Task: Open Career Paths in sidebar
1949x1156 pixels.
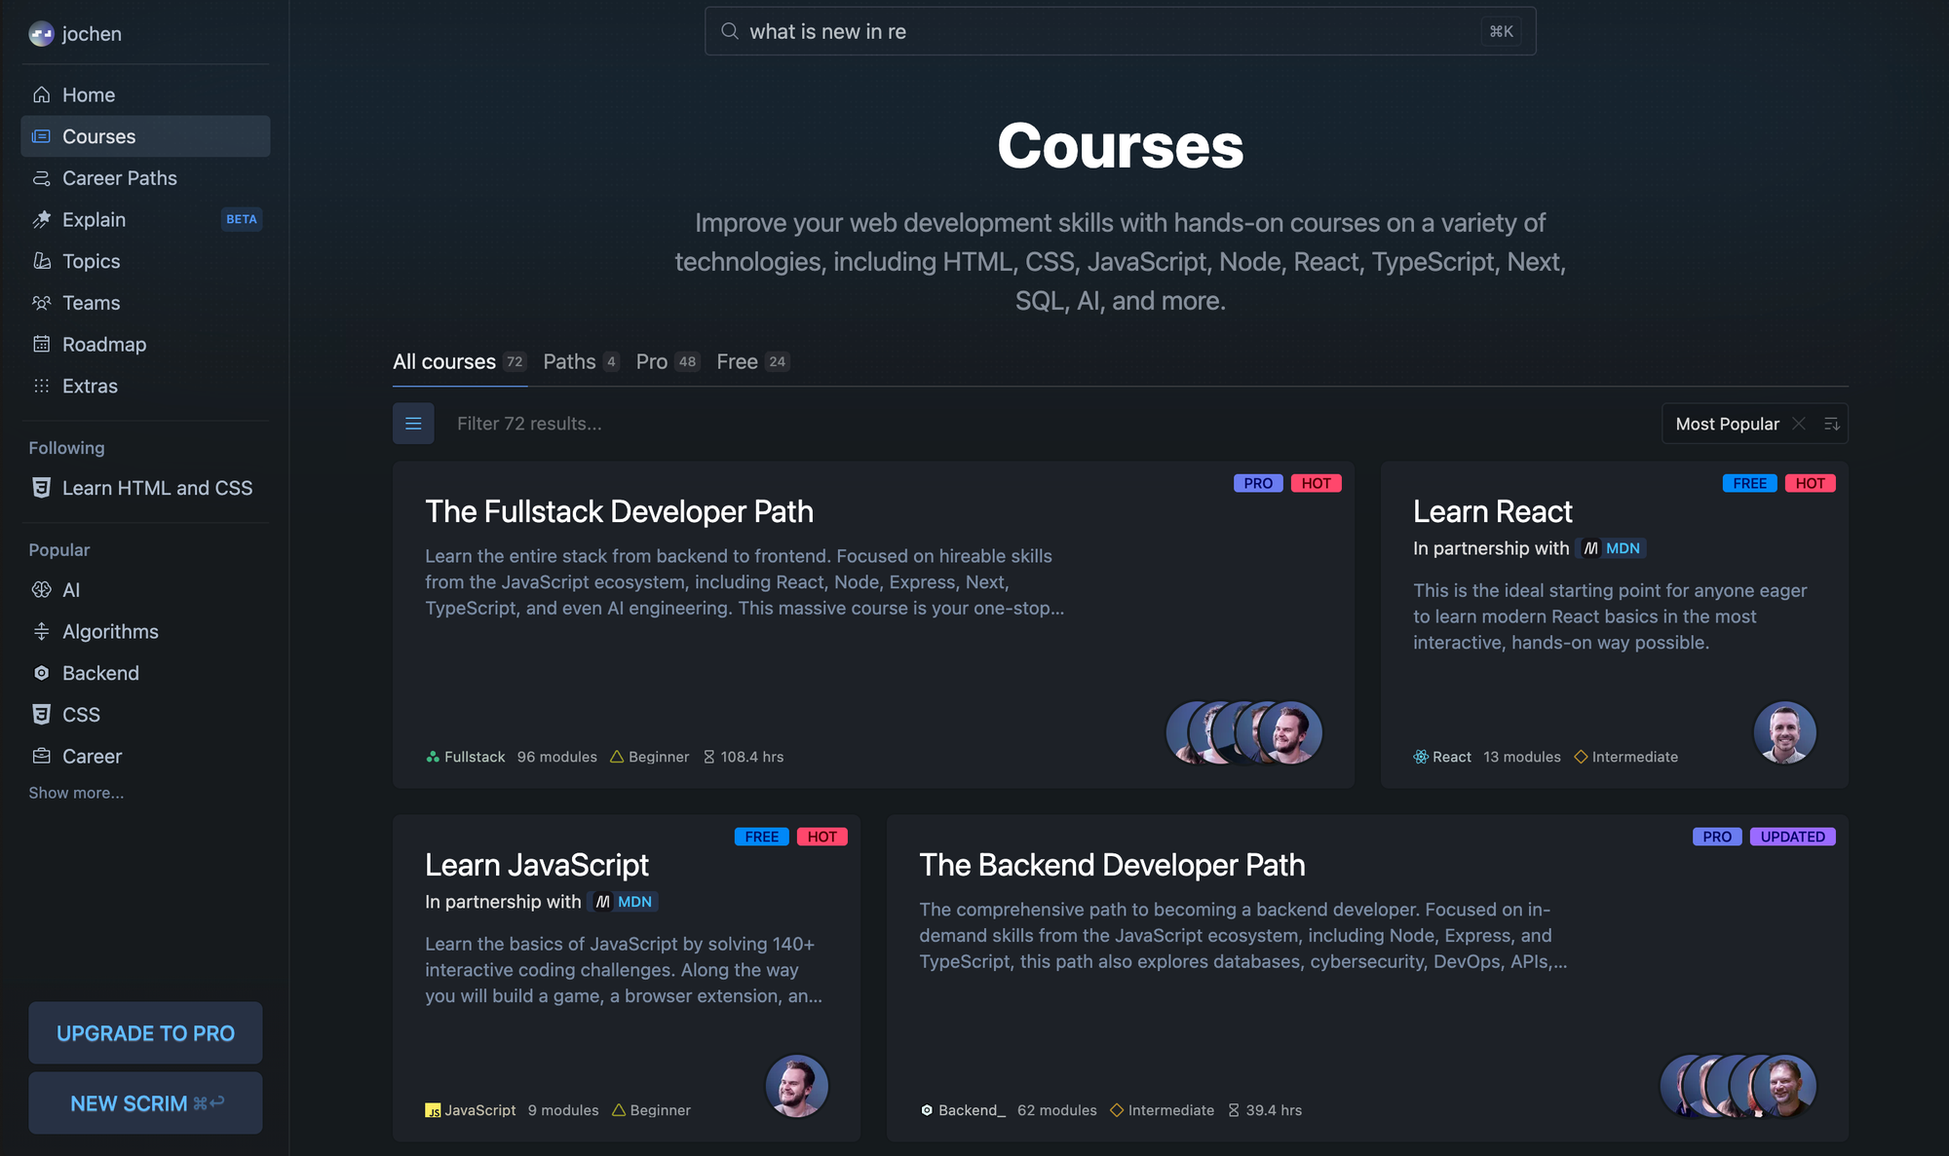Action: [x=145, y=178]
